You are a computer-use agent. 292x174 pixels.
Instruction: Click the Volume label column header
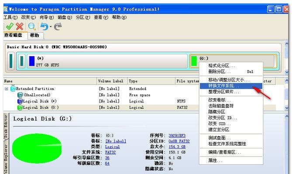(112, 81)
